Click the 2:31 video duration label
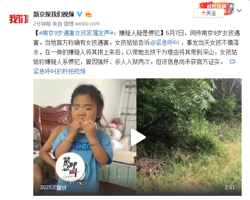Screen dimensions: 250x200 tap(230, 187)
